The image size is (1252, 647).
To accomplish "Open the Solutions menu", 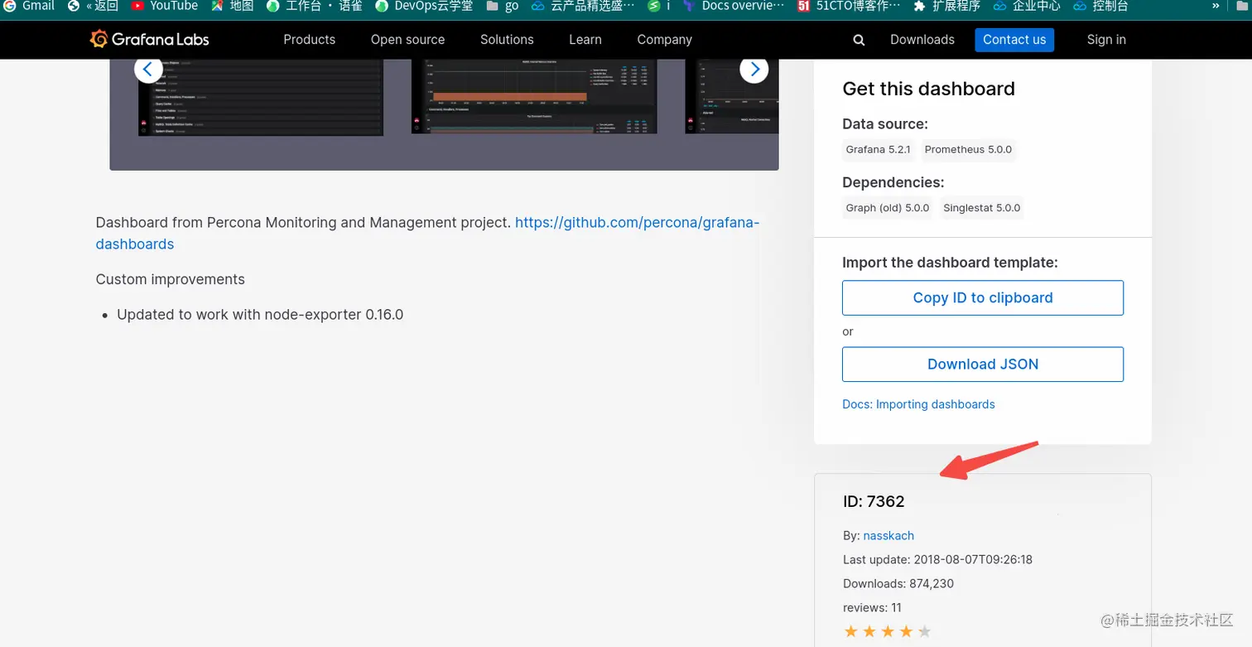I will click(507, 40).
